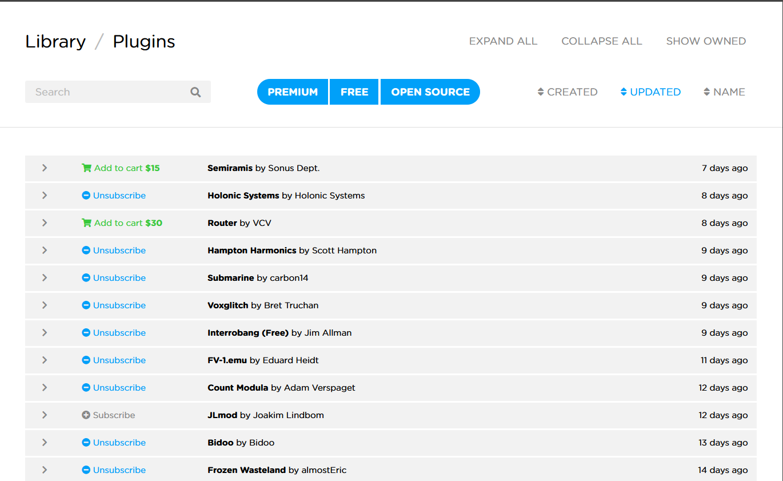The width and height of the screenshot is (783, 481).
Task: Sort plugins by CREATED
Action: coord(568,92)
